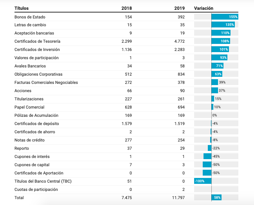Image resolution: width=254 pixels, height=205 pixels.
Task: Select Certificados de ahorro row label
Action: (x=35, y=132)
